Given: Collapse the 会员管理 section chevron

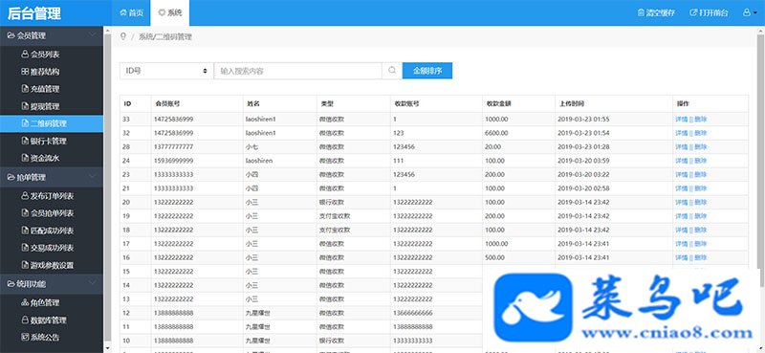Looking at the screenshot, I should pos(93,35).
